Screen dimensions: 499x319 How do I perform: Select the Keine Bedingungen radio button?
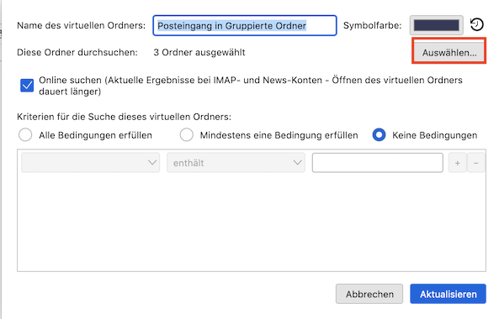(379, 135)
